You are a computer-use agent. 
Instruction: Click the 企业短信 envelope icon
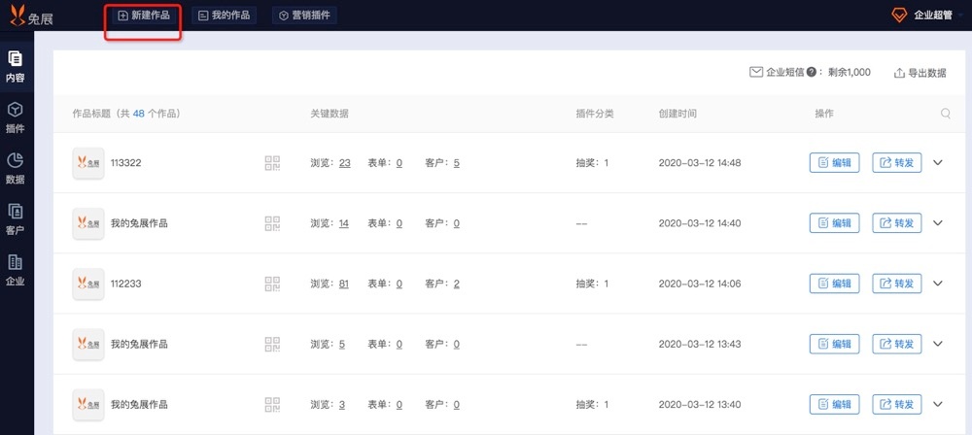pos(755,72)
